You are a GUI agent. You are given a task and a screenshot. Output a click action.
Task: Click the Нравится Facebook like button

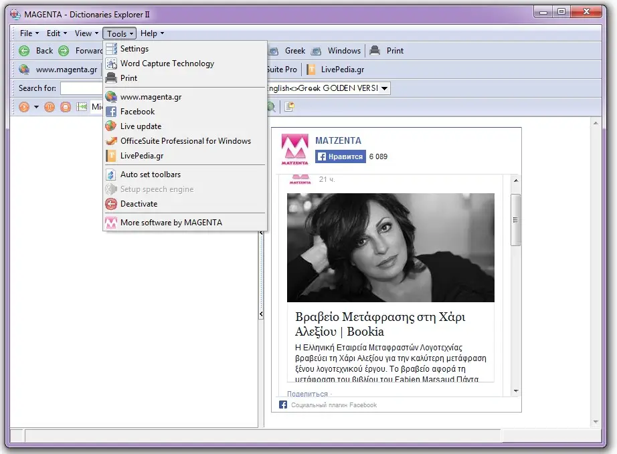339,156
